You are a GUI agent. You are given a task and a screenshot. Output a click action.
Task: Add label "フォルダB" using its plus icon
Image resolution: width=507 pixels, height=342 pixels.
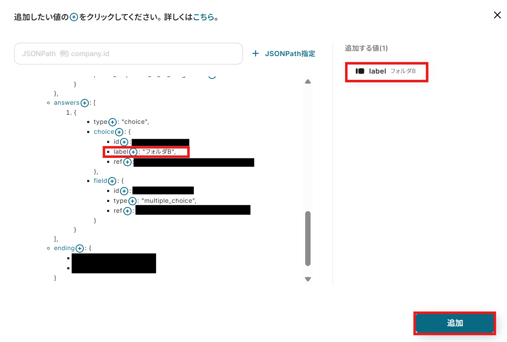click(x=133, y=152)
